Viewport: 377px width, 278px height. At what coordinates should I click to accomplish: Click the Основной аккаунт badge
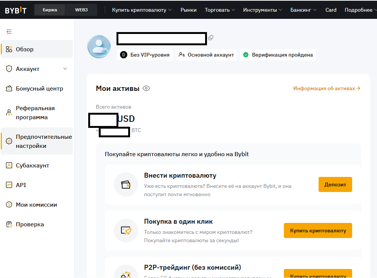click(x=206, y=55)
